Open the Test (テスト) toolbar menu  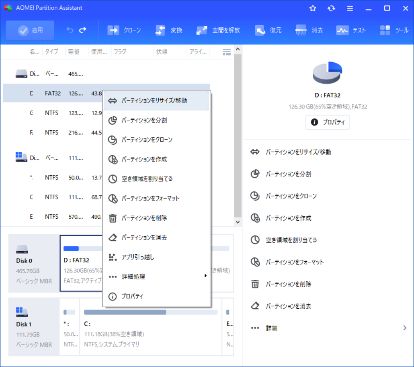[351, 31]
